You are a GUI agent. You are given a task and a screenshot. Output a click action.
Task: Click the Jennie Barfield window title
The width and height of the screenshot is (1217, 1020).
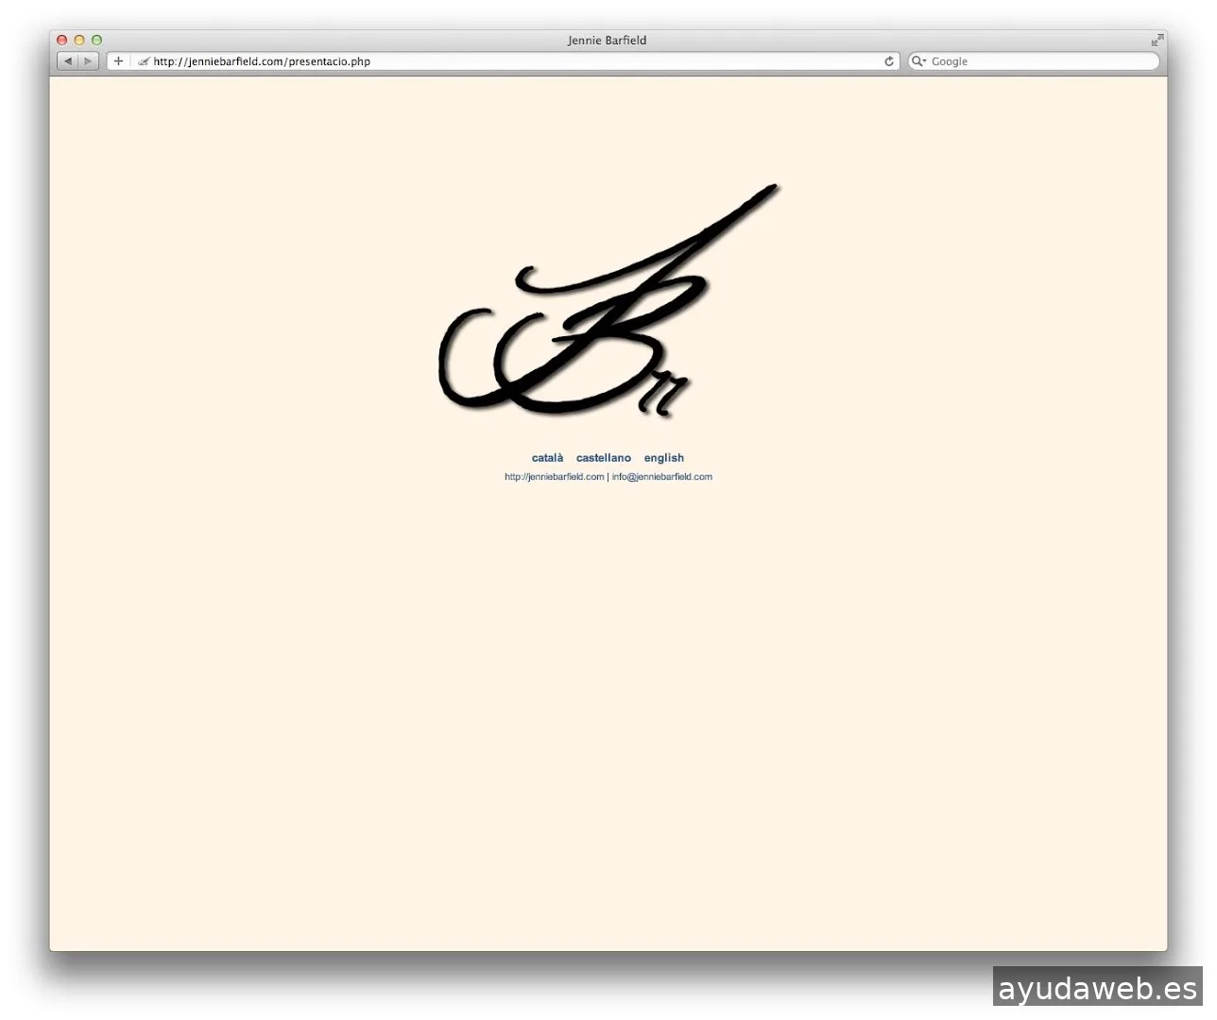point(607,41)
